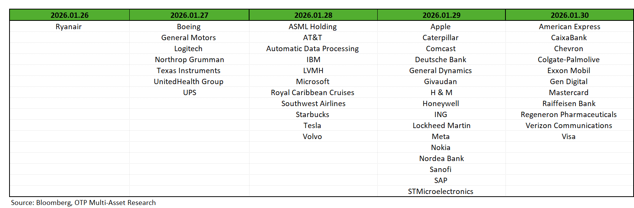Select the Ryanair cell

click(69, 27)
